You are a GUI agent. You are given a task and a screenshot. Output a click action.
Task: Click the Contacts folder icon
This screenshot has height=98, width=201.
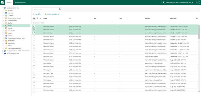6,16
